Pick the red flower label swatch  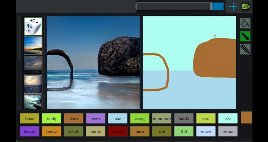118,131
